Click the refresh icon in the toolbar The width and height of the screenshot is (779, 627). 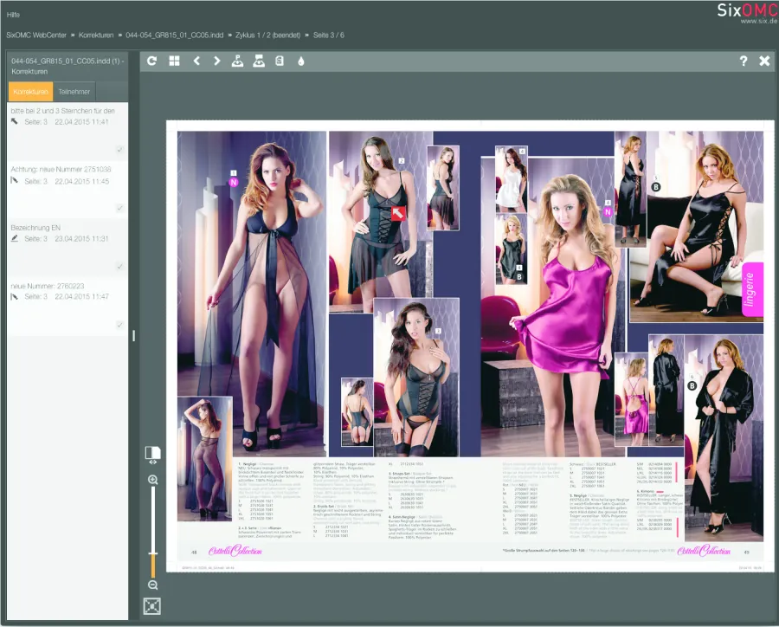point(152,61)
